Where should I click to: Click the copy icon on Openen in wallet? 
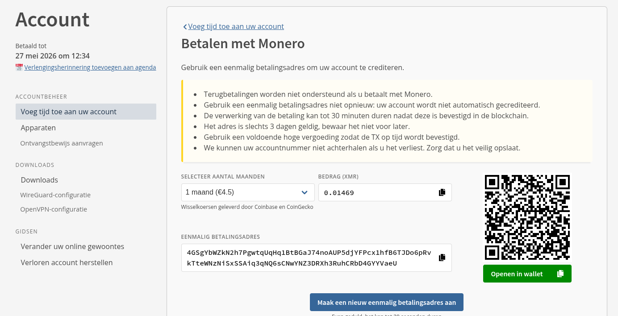(560, 274)
